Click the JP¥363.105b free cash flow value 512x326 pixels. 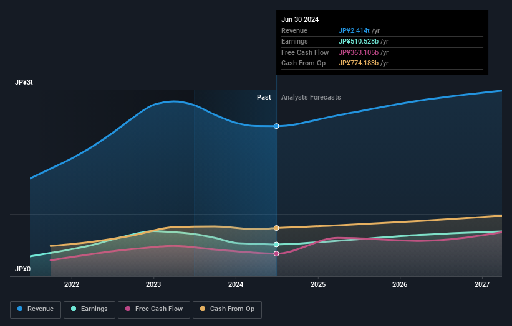point(359,52)
